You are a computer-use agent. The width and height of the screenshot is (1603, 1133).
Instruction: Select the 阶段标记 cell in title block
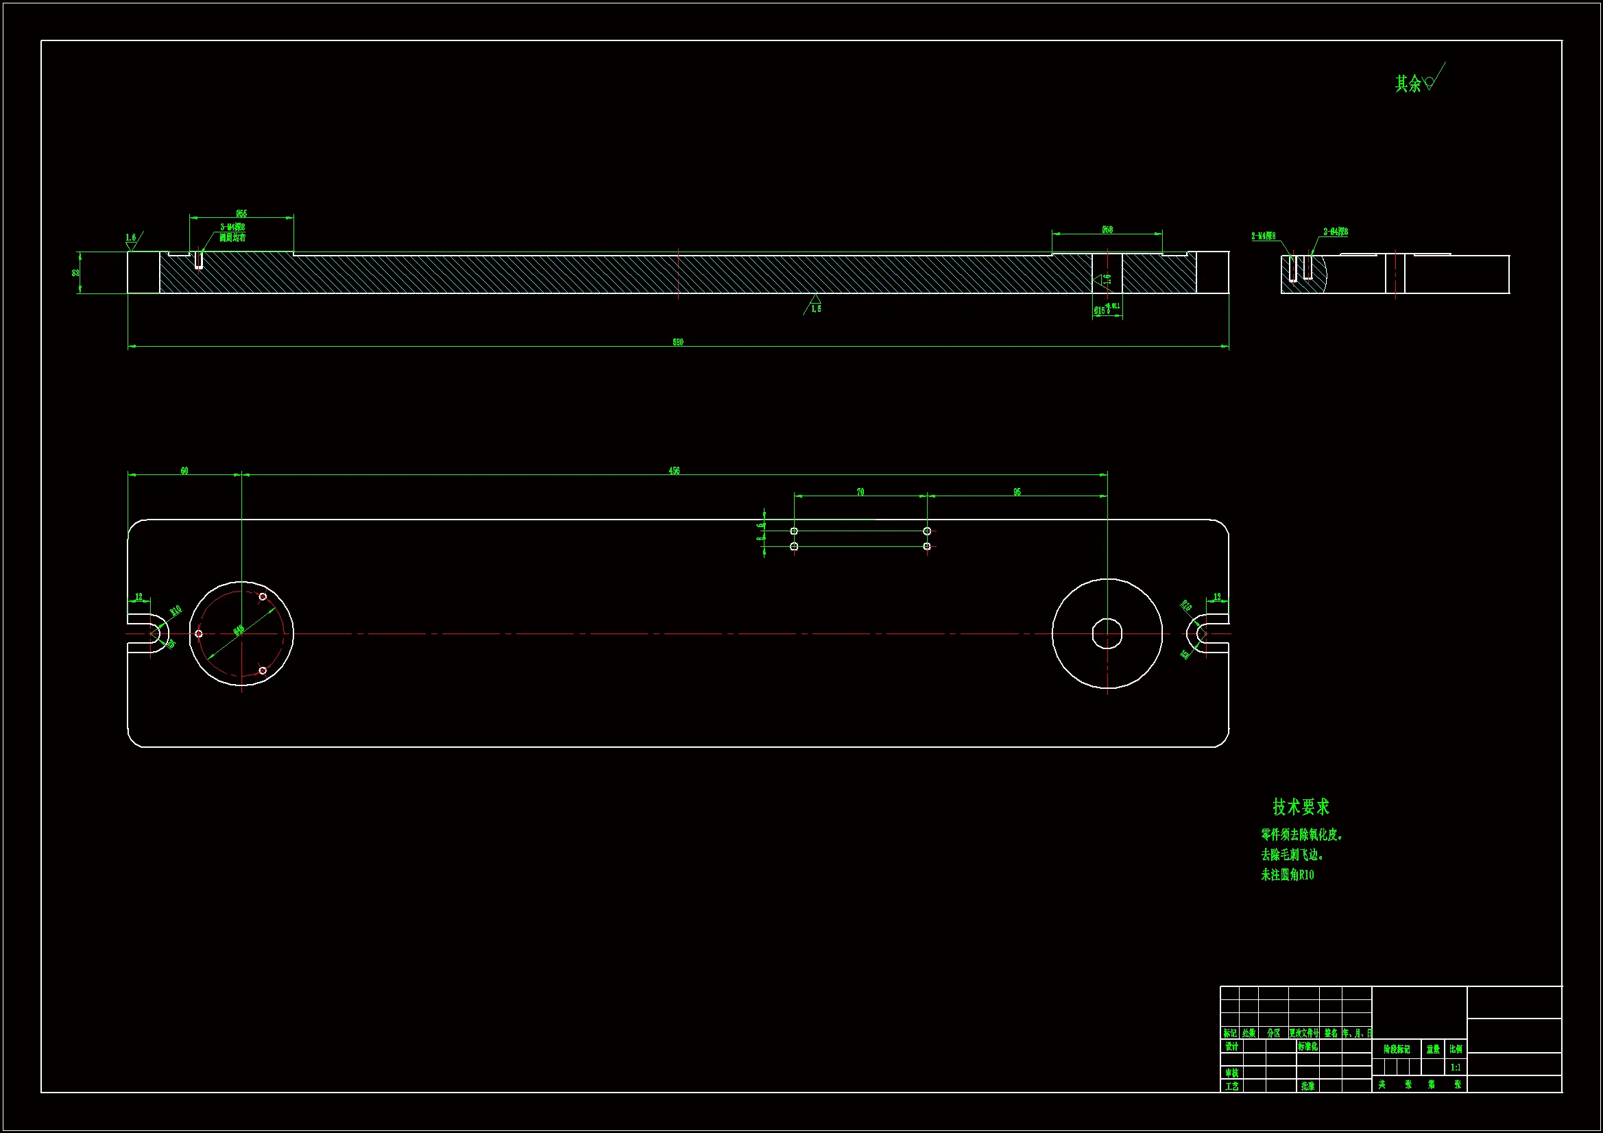tap(1397, 1049)
